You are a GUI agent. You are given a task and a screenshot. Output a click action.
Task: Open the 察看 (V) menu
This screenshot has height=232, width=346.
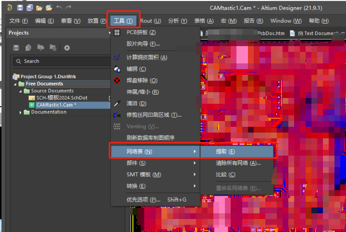(71, 21)
